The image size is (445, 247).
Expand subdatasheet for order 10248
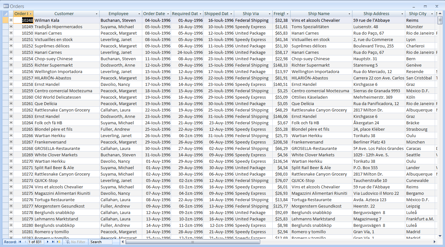point(11,20)
